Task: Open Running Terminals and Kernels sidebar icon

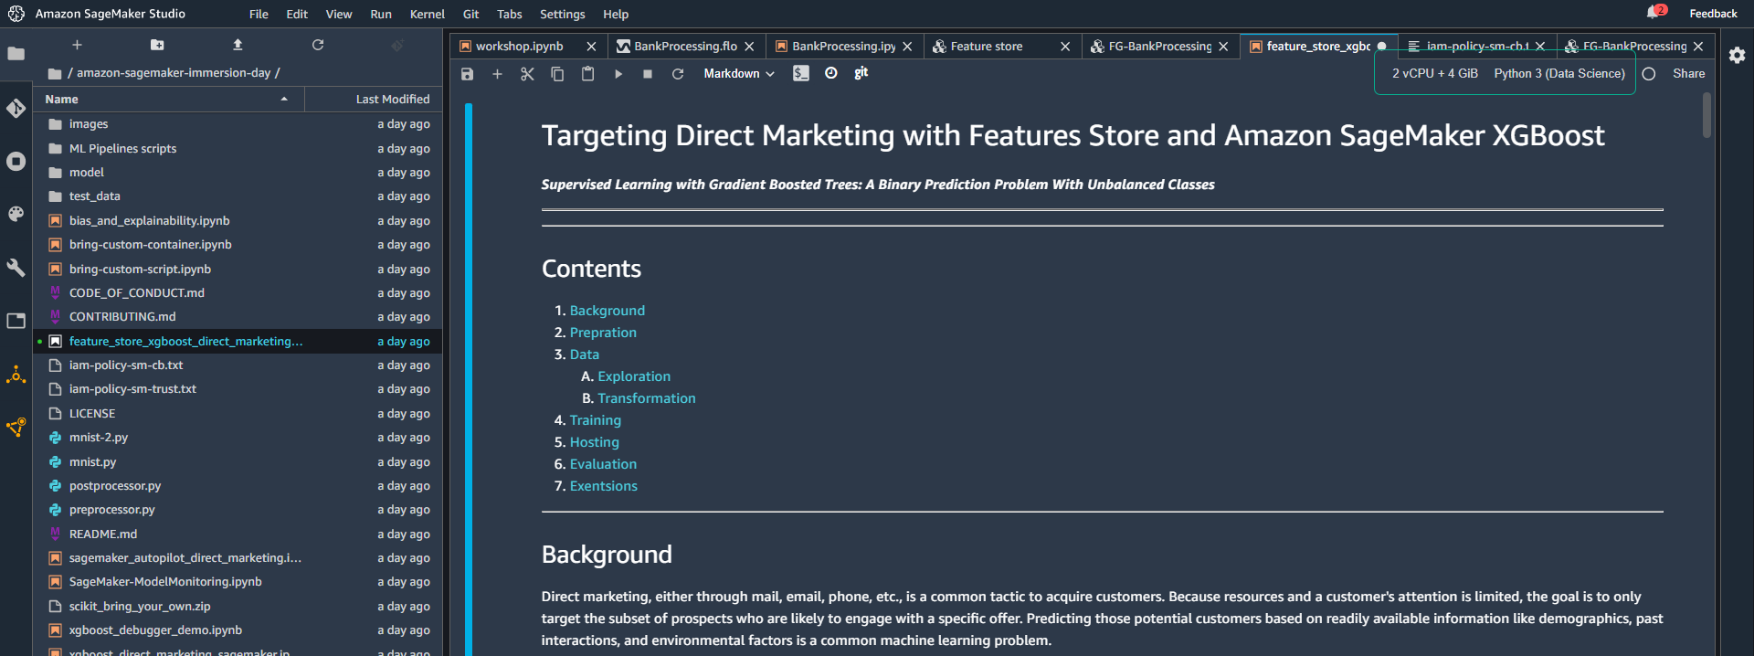Action: coord(16,162)
